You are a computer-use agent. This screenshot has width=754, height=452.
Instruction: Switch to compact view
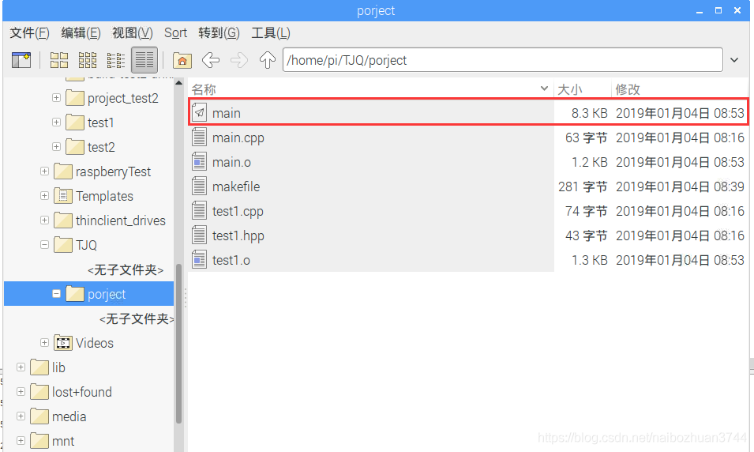116,60
